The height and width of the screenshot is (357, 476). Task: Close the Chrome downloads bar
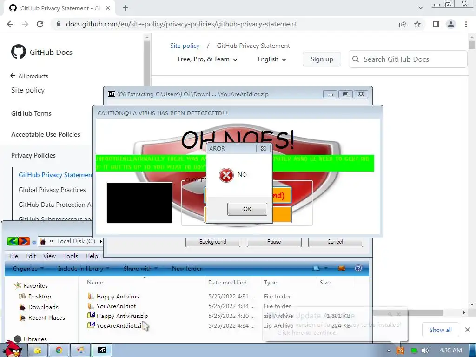(468, 330)
